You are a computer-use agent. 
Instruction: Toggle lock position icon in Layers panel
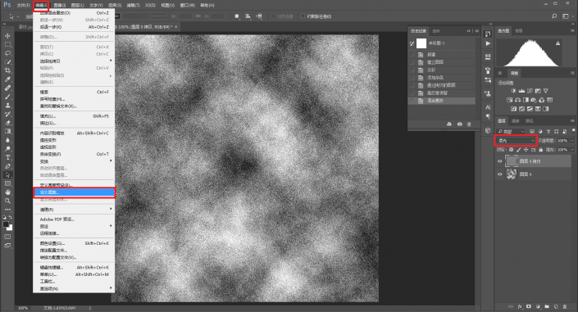526,150
